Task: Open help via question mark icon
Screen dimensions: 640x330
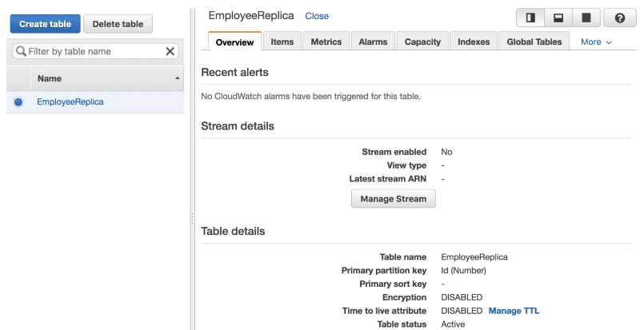Action: click(619, 18)
